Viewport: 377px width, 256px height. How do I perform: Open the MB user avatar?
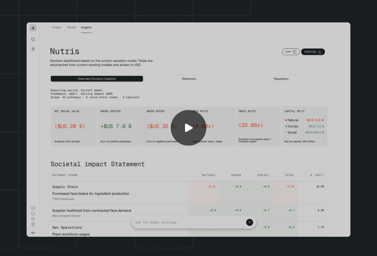pyautogui.click(x=33, y=233)
